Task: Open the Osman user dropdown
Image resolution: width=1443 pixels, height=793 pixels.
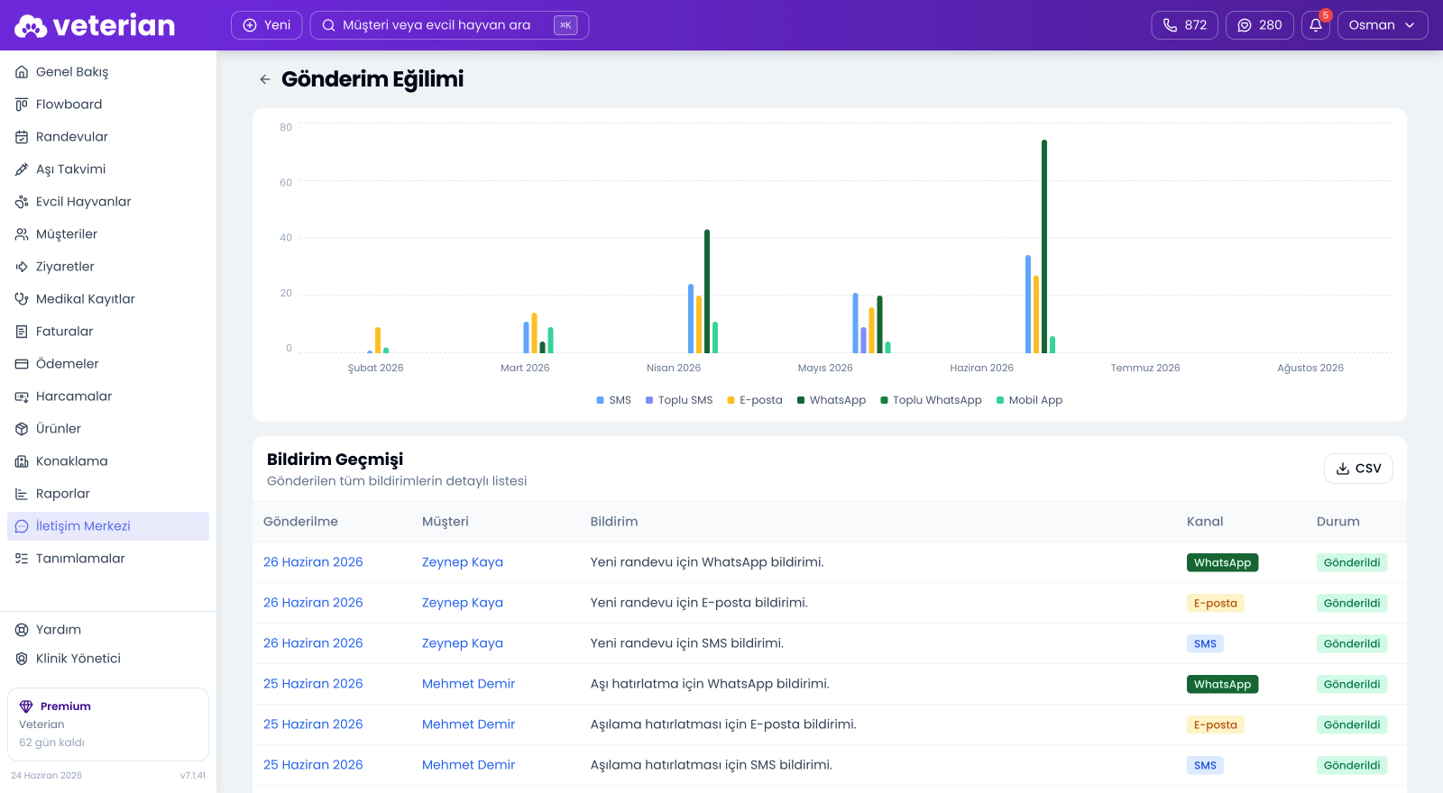Action: (x=1383, y=25)
